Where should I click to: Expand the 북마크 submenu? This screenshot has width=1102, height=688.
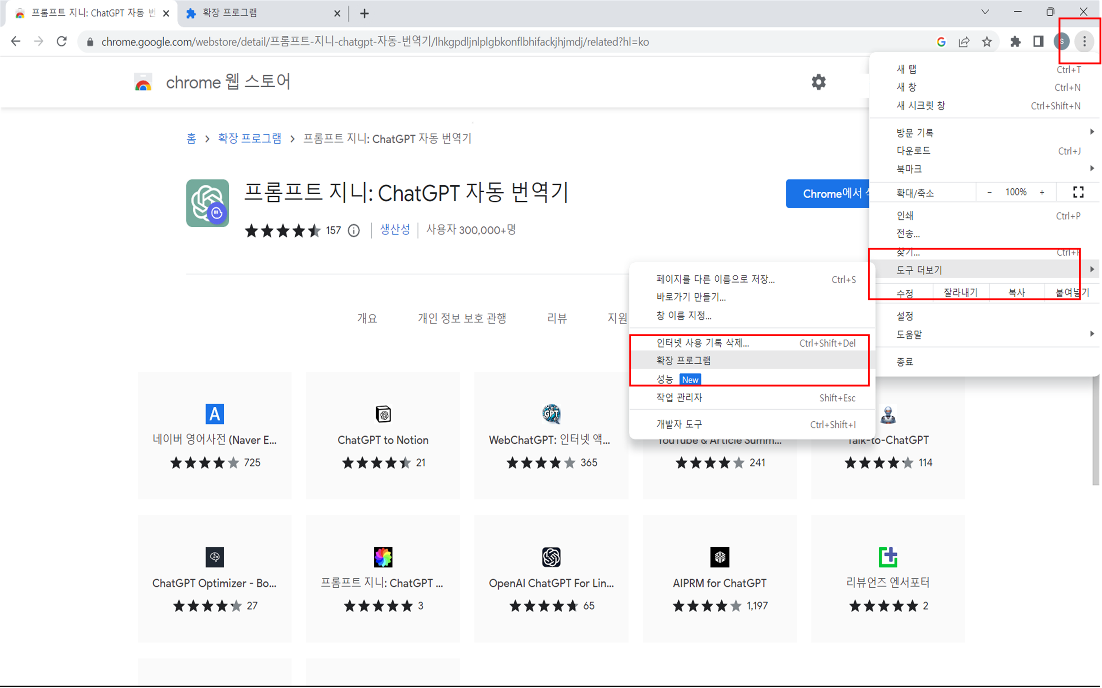pyautogui.click(x=984, y=169)
